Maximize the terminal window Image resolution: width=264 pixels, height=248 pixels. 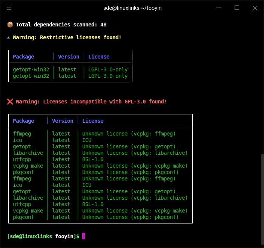pyautogui.click(x=237, y=8)
